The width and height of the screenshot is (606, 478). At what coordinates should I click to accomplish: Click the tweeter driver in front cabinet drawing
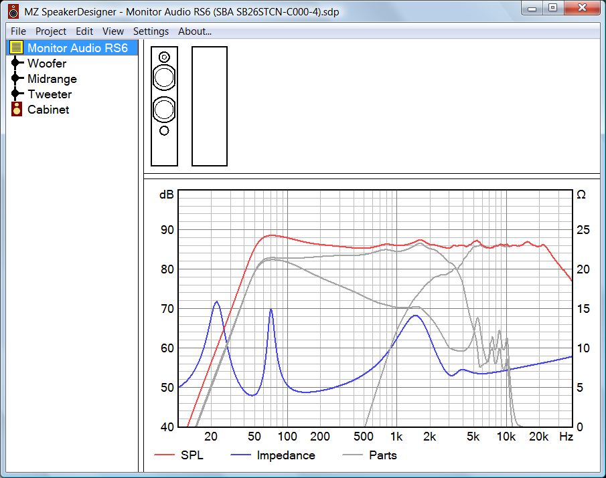click(164, 57)
